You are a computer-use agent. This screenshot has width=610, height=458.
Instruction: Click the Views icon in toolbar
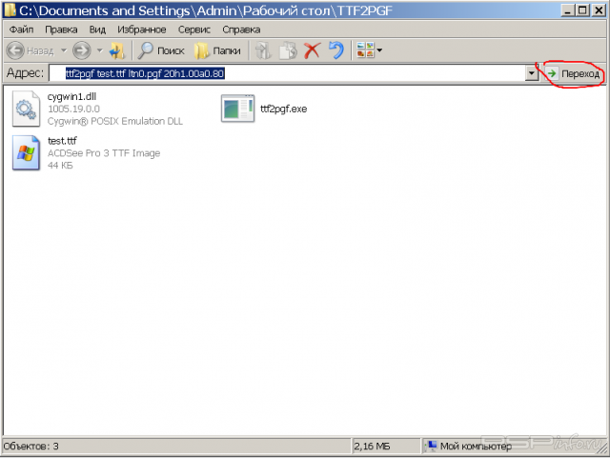point(364,50)
